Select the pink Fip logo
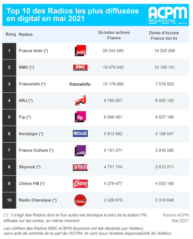 (x=80, y=117)
